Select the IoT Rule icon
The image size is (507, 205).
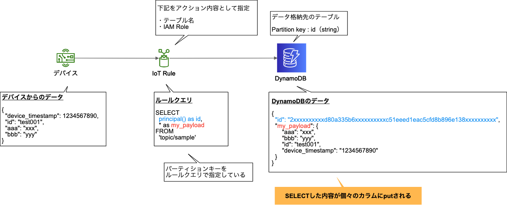[x=164, y=58]
